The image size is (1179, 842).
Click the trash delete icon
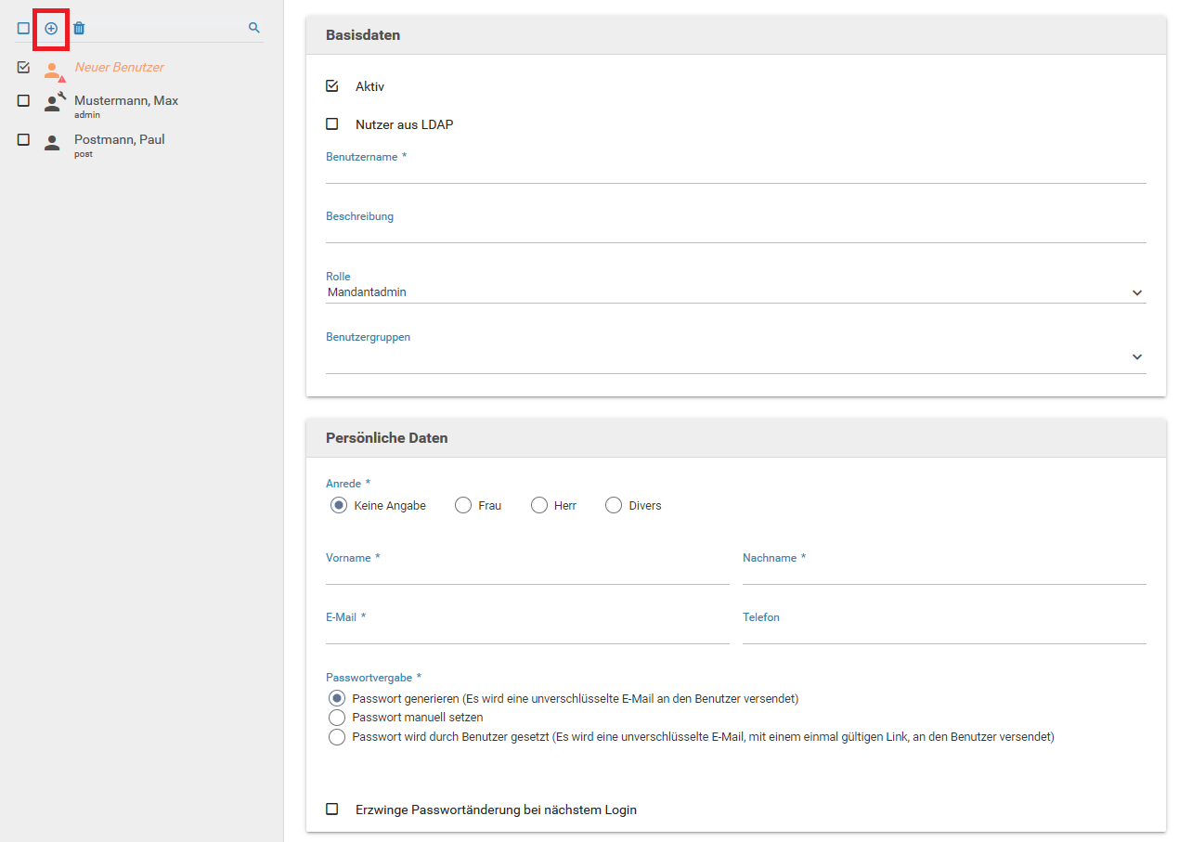79,29
